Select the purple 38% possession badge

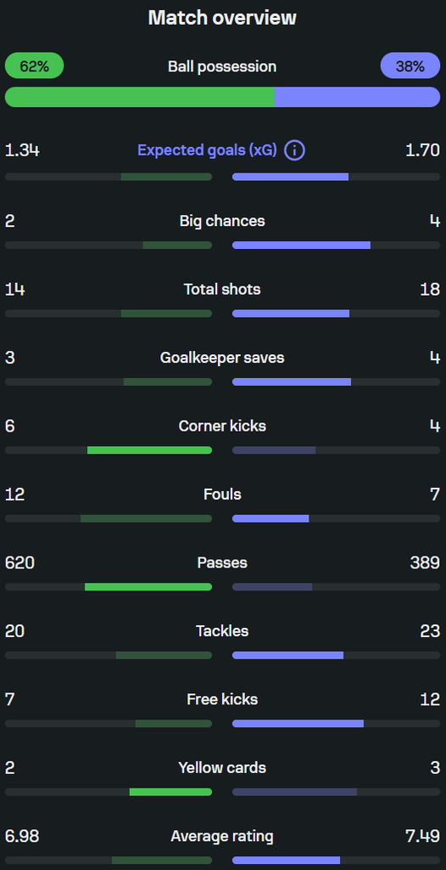pyautogui.click(x=410, y=66)
